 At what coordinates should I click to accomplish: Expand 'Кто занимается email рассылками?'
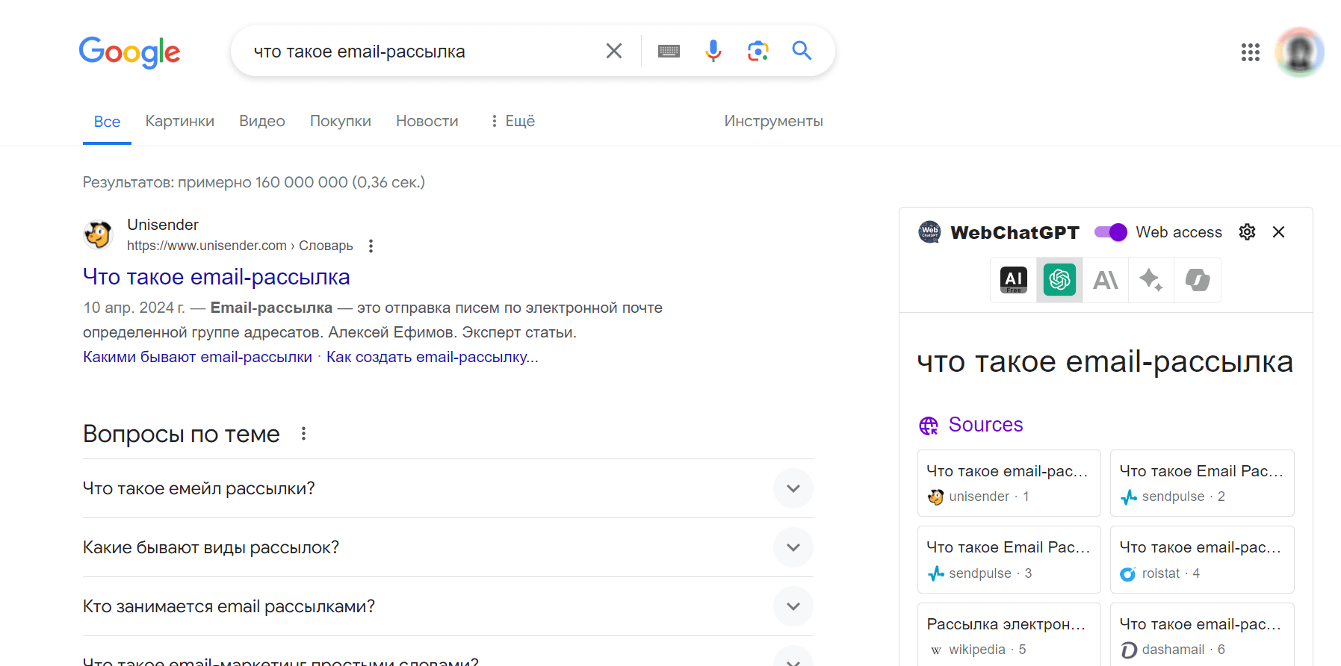pos(793,606)
